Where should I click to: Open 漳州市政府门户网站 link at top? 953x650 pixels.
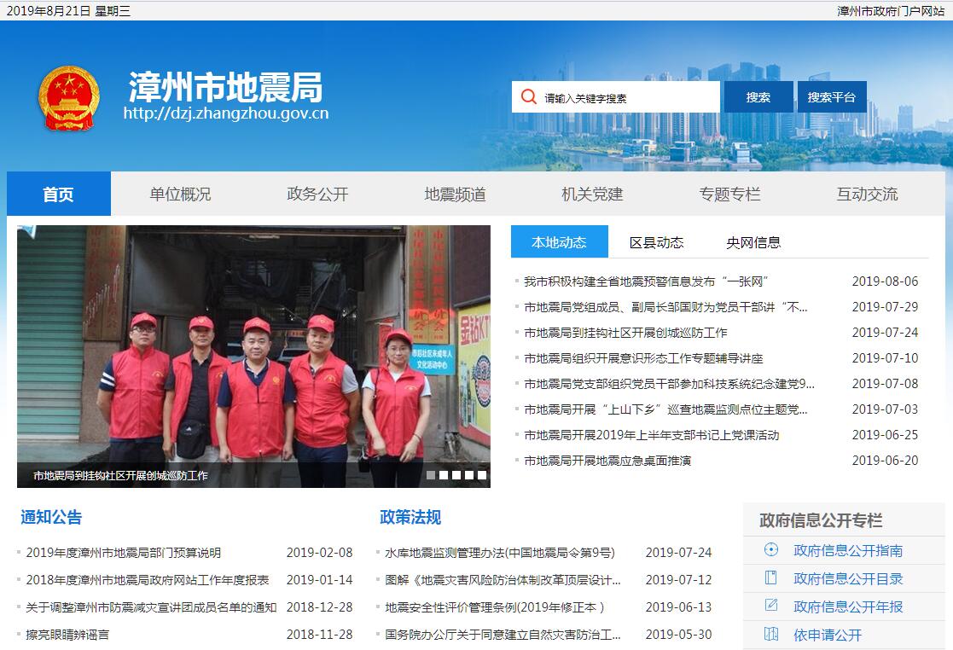coord(891,11)
